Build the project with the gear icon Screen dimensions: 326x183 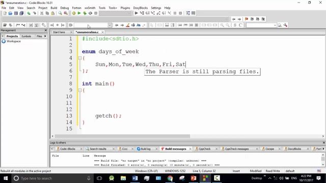tap(73, 13)
